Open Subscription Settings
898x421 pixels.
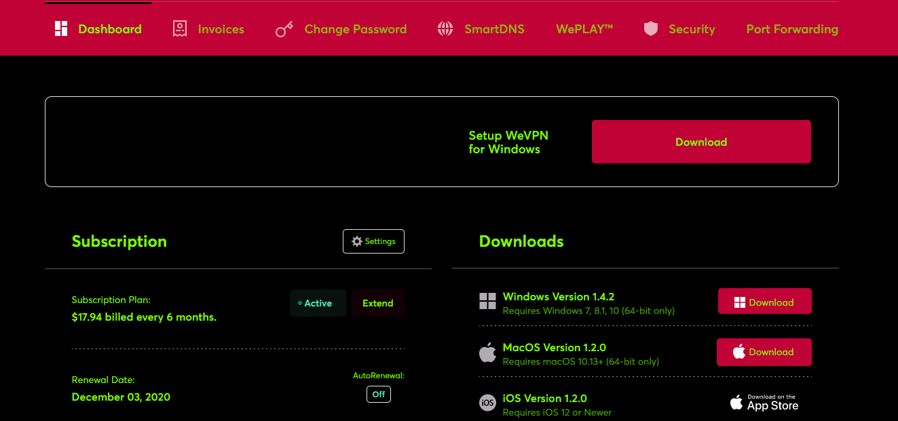[373, 241]
